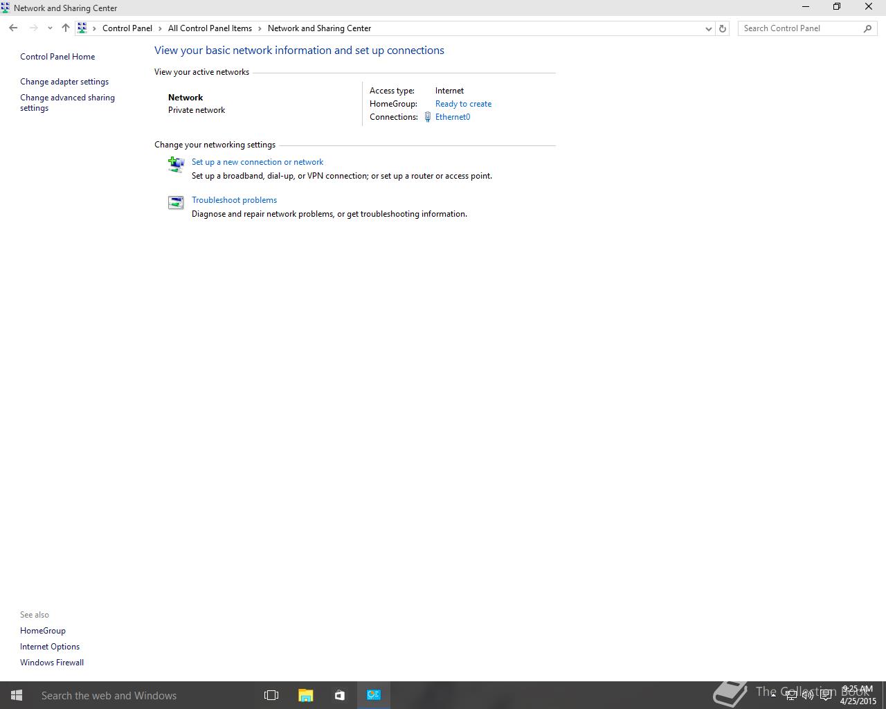886x709 pixels.
Task: Show hidden tray icons arrow
Action: (x=773, y=695)
